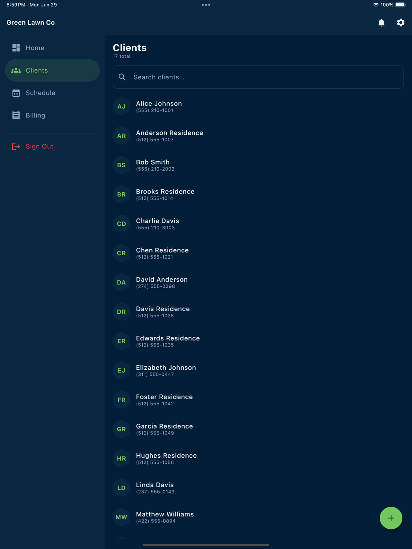Open Billing in sidebar
412x549 pixels.
pos(52,115)
